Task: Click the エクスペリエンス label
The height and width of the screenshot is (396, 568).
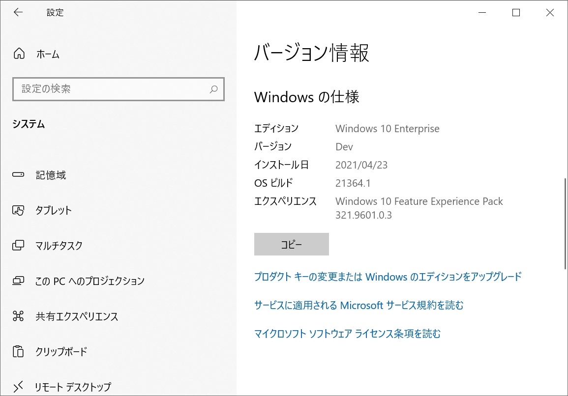Action: pyautogui.click(x=285, y=201)
